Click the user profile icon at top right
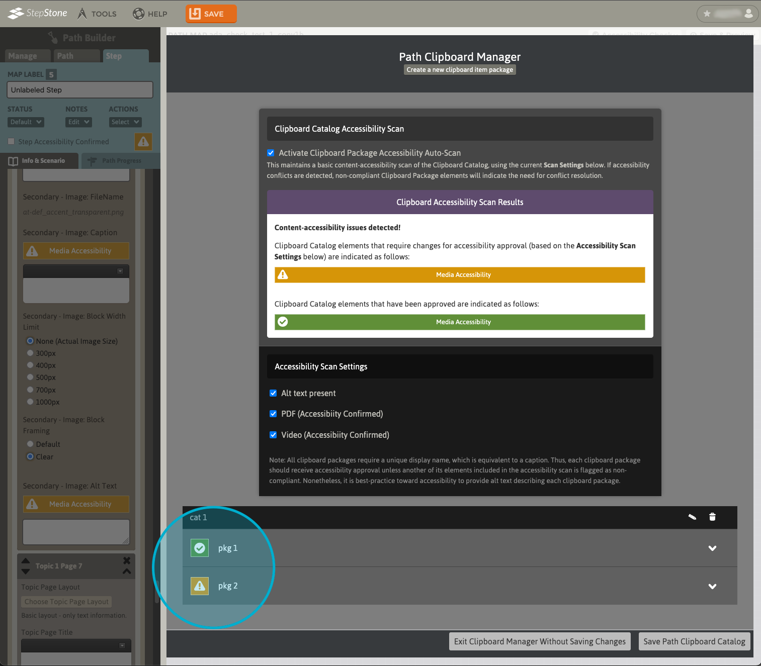Image resolution: width=761 pixels, height=666 pixels. pyautogui.click(x=748, y=14)
